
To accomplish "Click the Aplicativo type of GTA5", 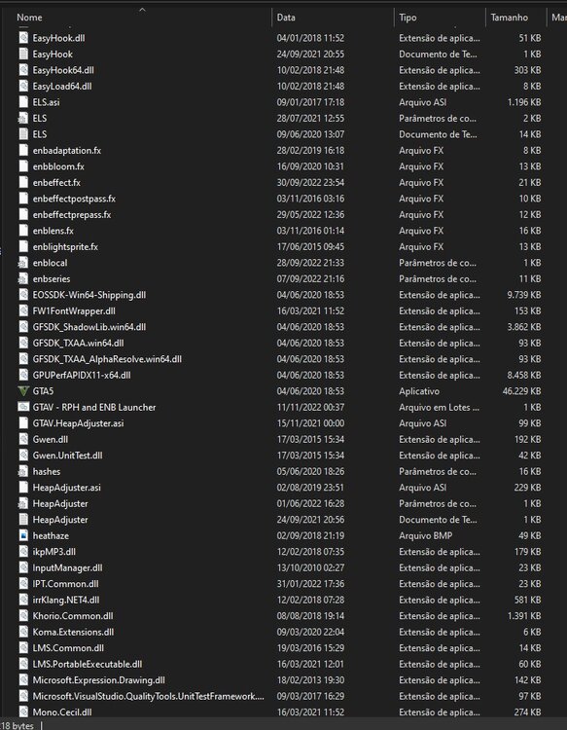I will (418, 391).
